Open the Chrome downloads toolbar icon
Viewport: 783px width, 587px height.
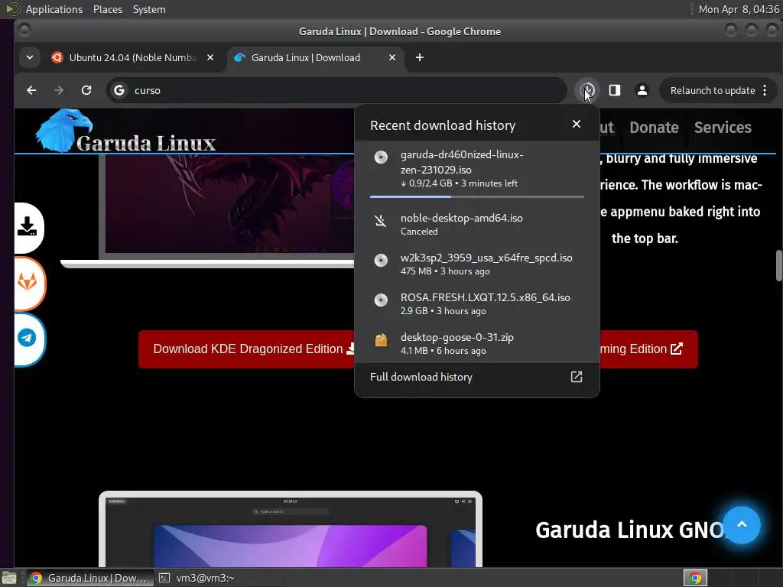click(x=588, y=90)
